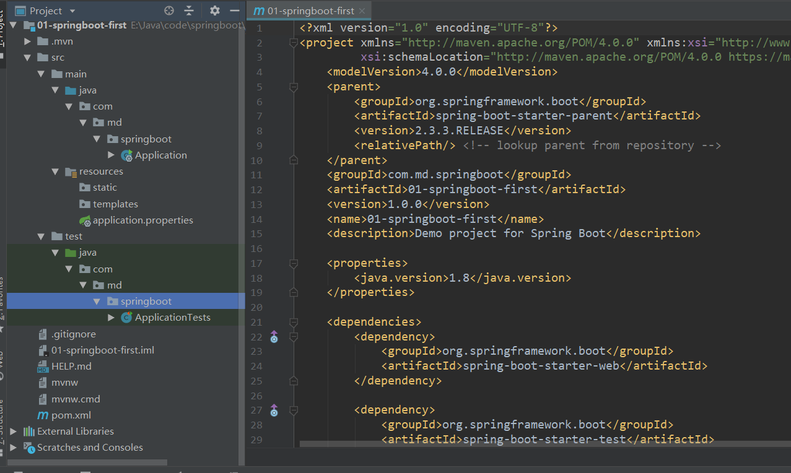Click the spring-boot-starter-parent artifactId text

[525, 116]
